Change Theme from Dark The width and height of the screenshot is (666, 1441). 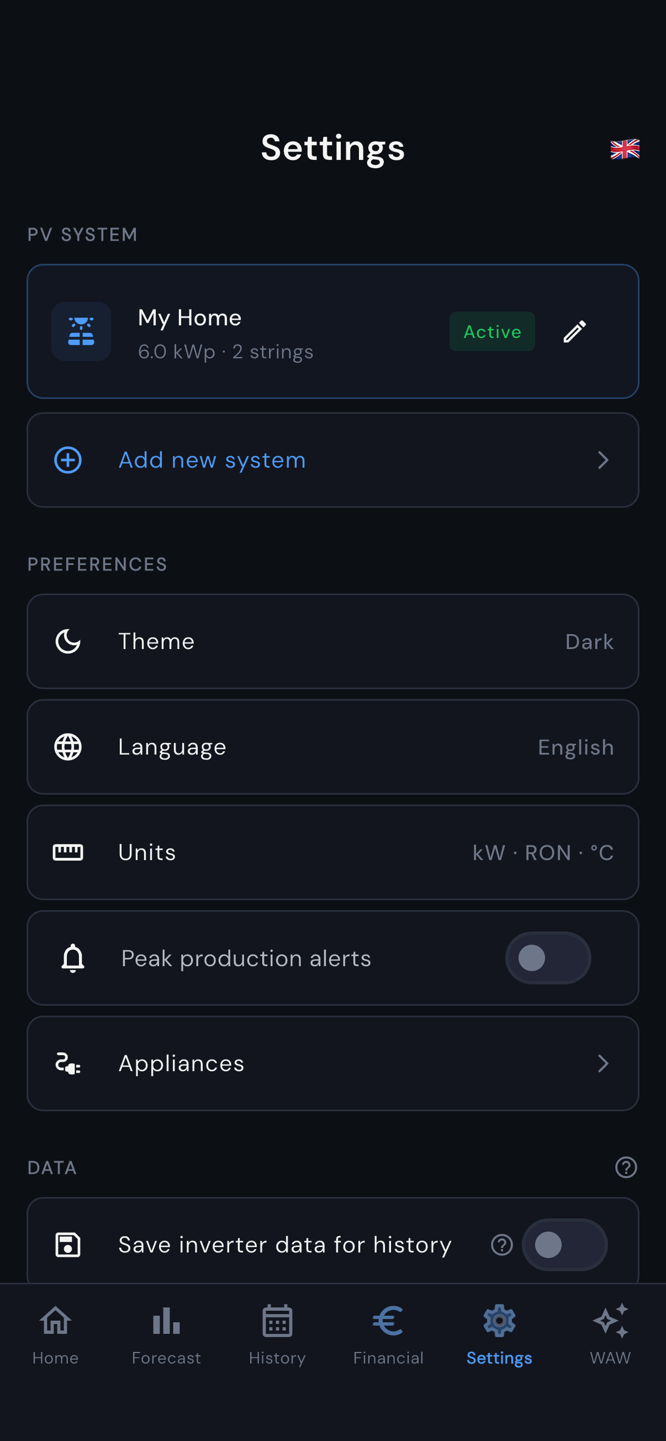pyautogui.click(x=332, y=641)
